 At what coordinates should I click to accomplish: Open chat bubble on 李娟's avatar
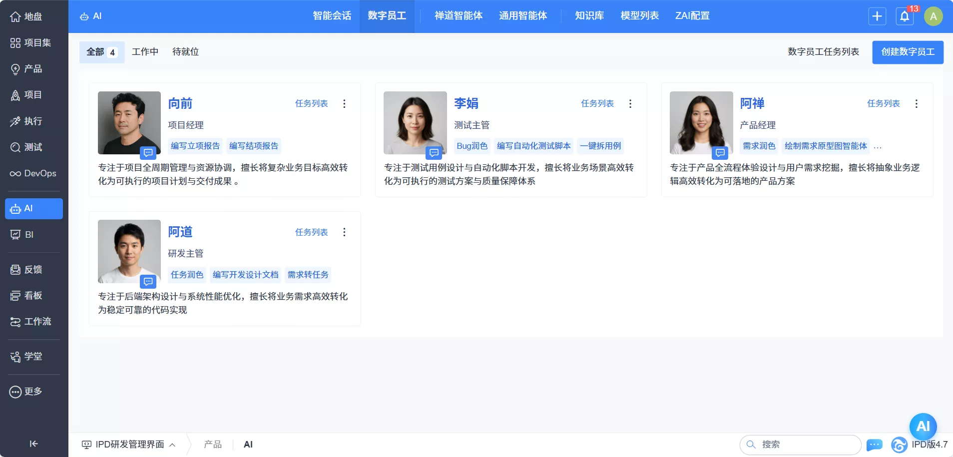pyautogui.click(x=434, y=153)
